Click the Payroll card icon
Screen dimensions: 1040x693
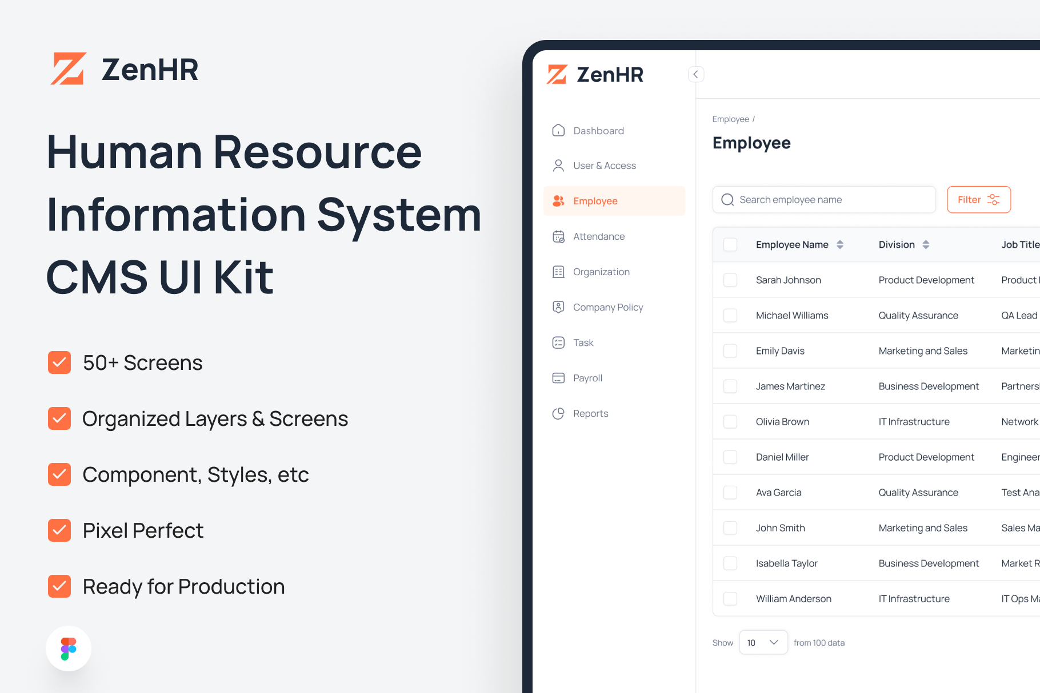click(x=558, y=378)
